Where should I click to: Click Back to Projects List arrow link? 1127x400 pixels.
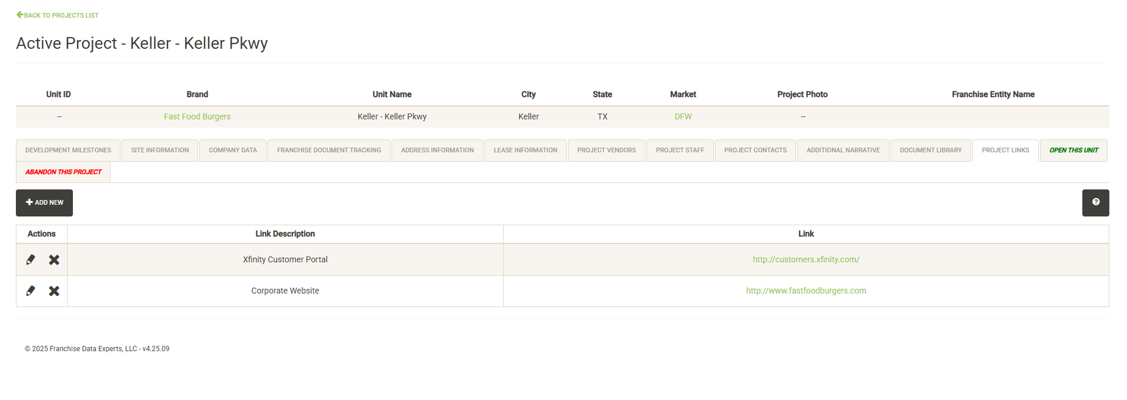click(x=57, y=15)
